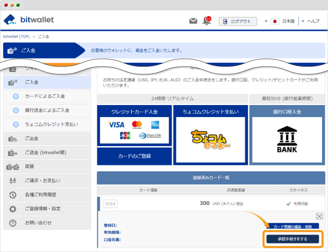
Task: Open the mail envelope icon
Action: (193, 21)
